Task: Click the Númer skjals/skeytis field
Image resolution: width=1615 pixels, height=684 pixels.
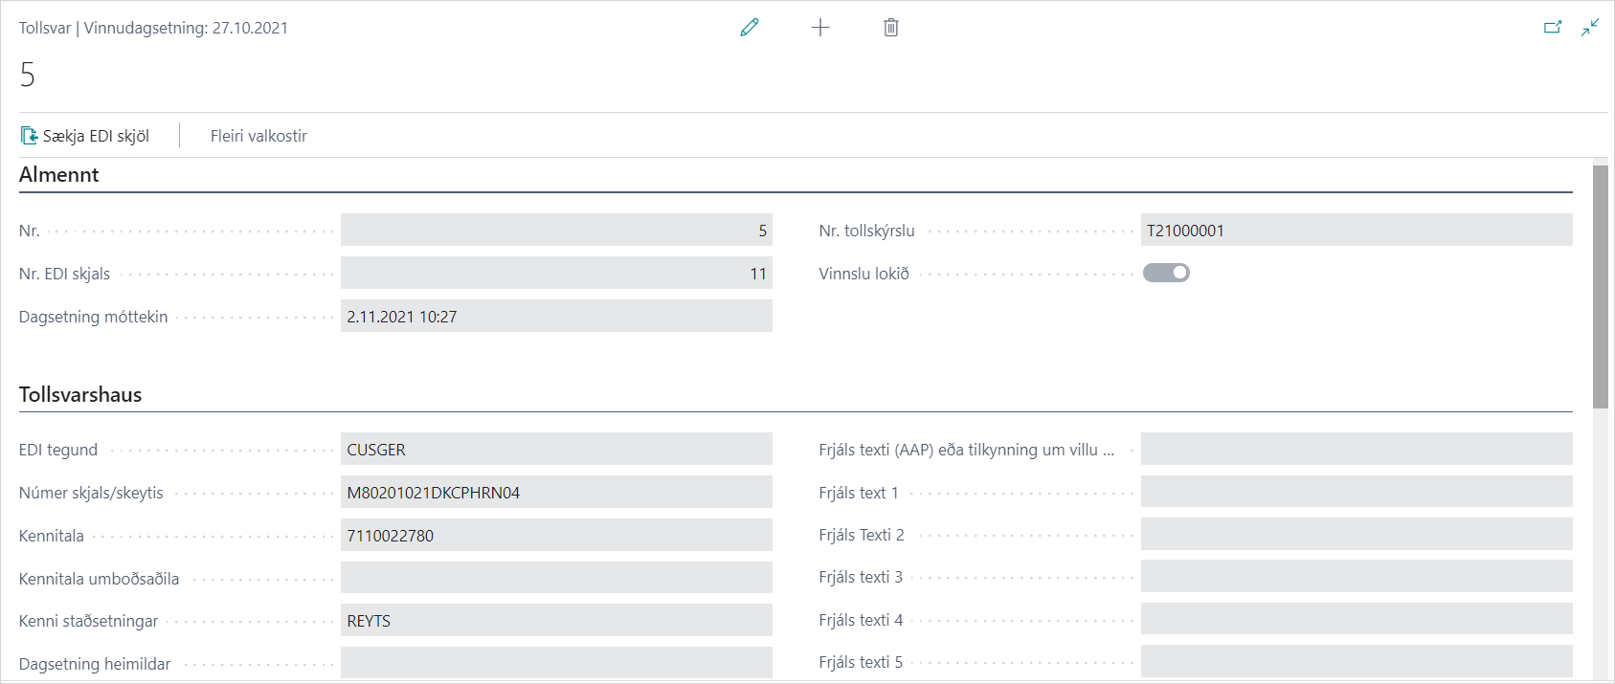Action: click(555, 493)
